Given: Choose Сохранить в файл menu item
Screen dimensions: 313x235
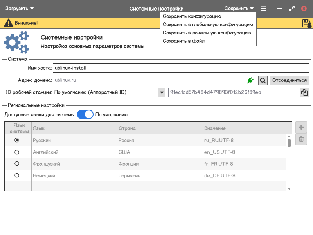Looking at the screenshot, I should [183, 41].
